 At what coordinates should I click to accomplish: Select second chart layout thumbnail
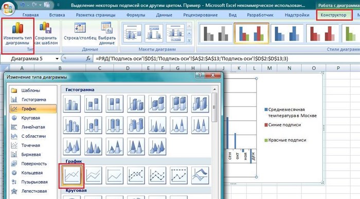click(154, 33)
